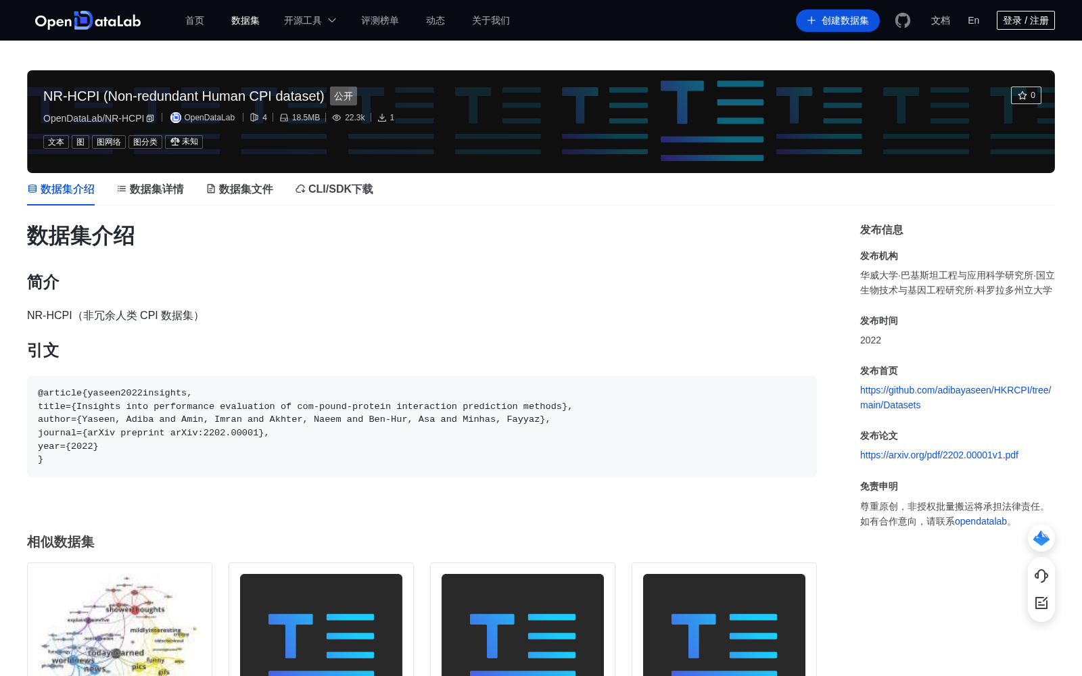
Task: Click the citation title line 'Insights into performance evaluation'
Action: (x=305, y=406)
